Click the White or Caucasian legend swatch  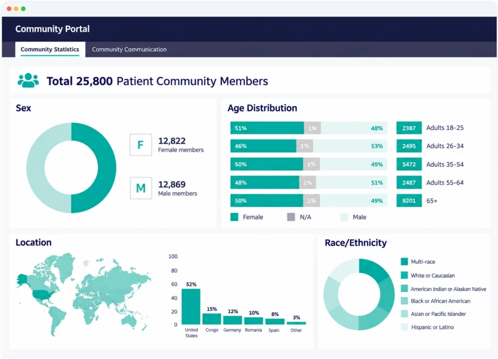coord(404,275)
